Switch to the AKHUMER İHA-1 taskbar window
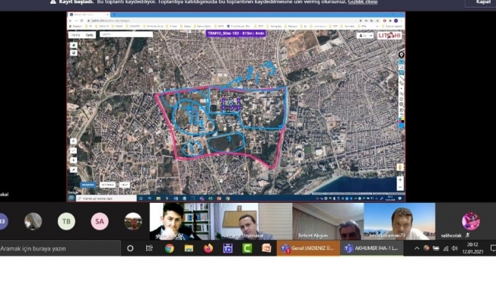This screenshot has width=496, height=304. tap(372, 249)
